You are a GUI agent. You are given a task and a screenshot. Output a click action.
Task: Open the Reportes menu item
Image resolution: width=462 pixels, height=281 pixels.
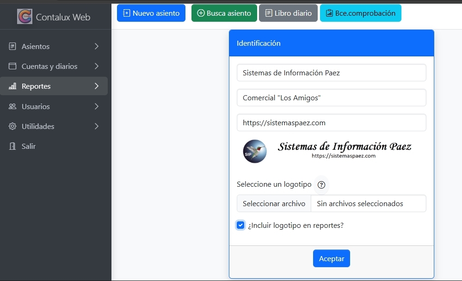pos(36,86)
